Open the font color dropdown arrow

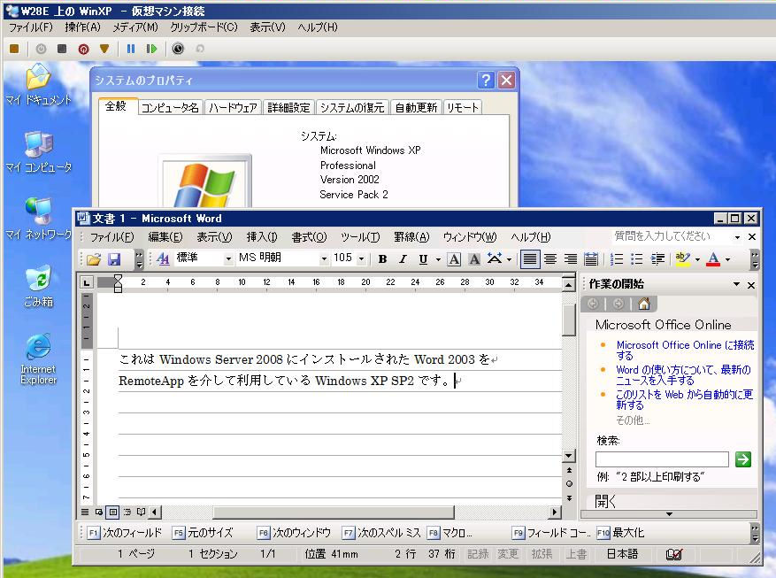727,259
